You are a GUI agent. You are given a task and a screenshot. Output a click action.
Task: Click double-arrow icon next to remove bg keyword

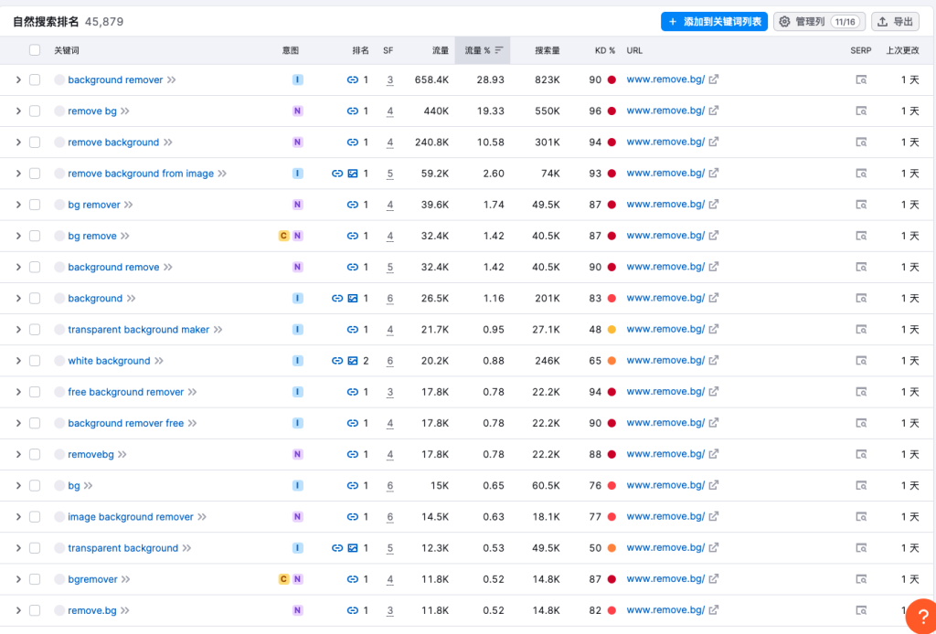point(125,111)
